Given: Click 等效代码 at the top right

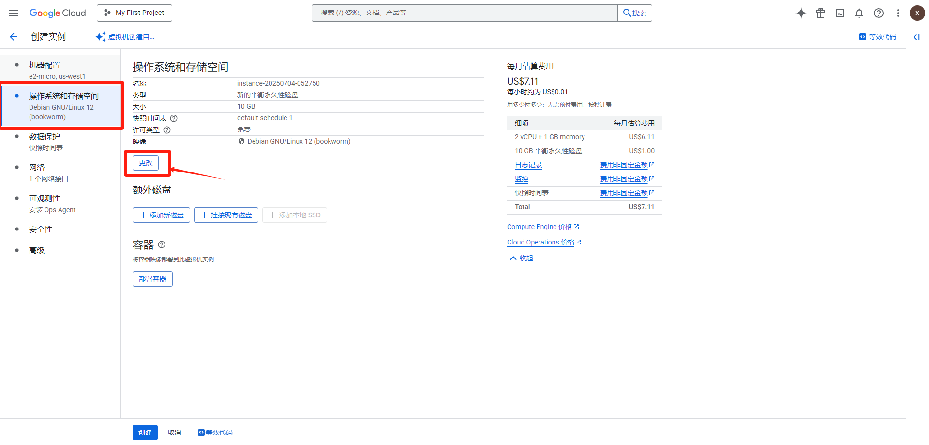Looking at the screenshot, I should 878,37.
